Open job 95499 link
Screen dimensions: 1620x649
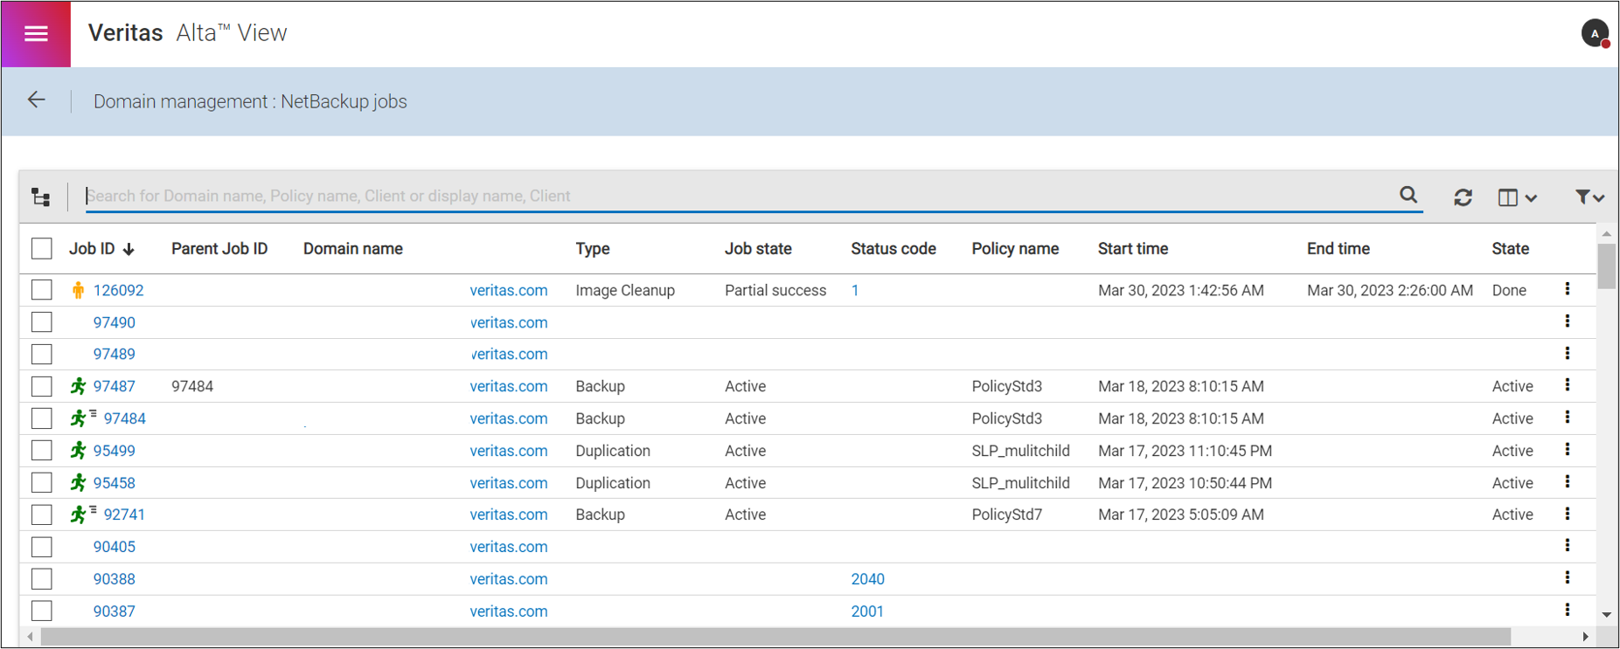(x=115, y=451)
